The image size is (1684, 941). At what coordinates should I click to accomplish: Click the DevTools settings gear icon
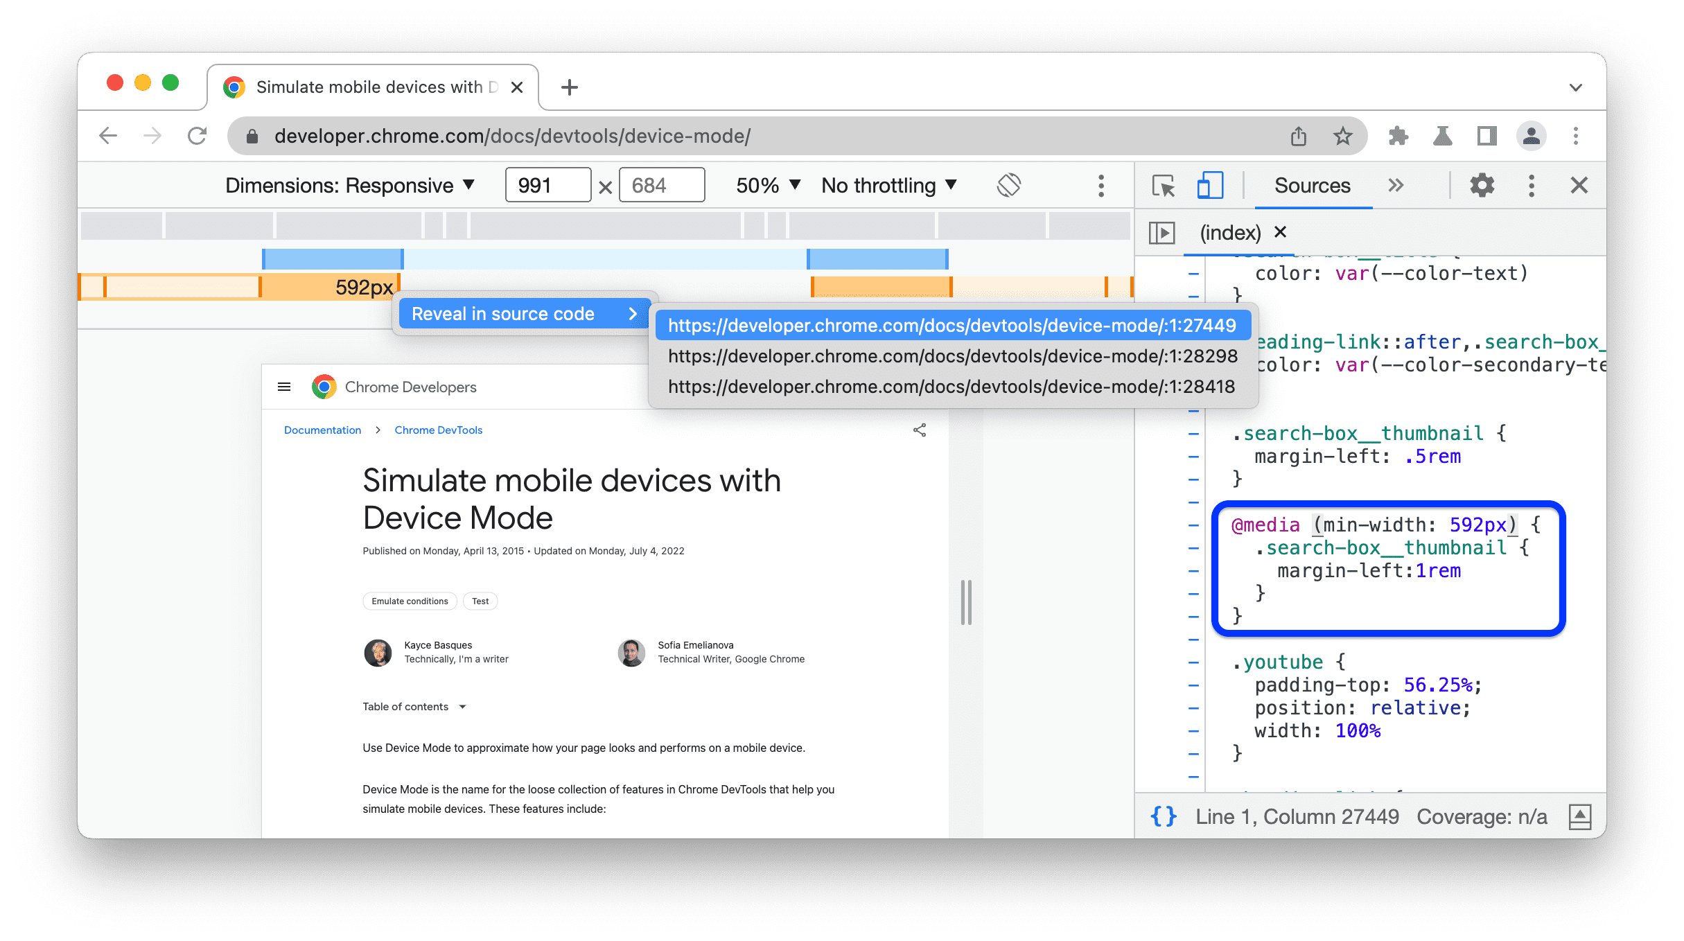pos(1482,186)
